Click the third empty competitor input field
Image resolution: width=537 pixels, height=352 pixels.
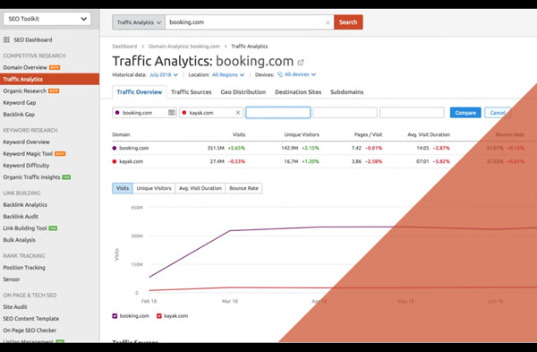(x=278, y=113)
